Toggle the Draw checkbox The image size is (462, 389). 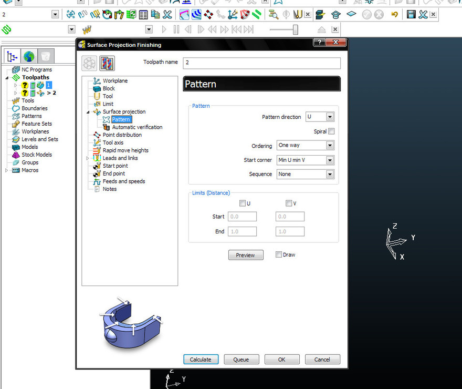pyautogui.click(x=279, y=255)
